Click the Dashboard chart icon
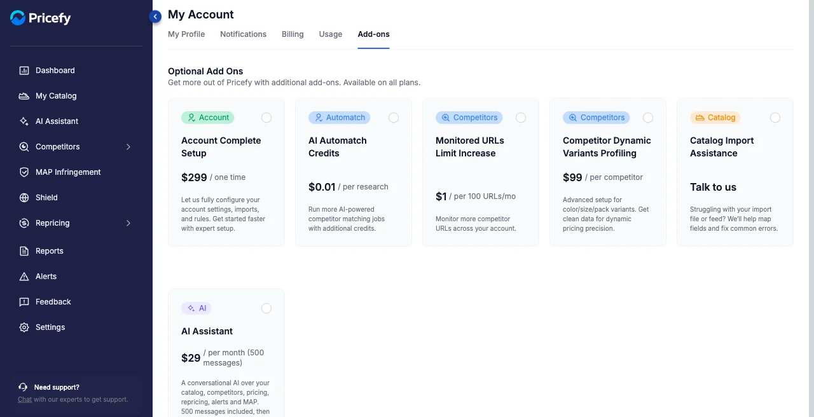The image size is (814, 417). coord(24,71)
